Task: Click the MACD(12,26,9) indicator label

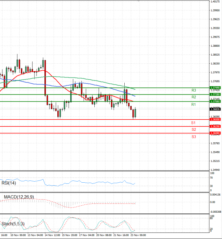Action: (x=19, y=197)
